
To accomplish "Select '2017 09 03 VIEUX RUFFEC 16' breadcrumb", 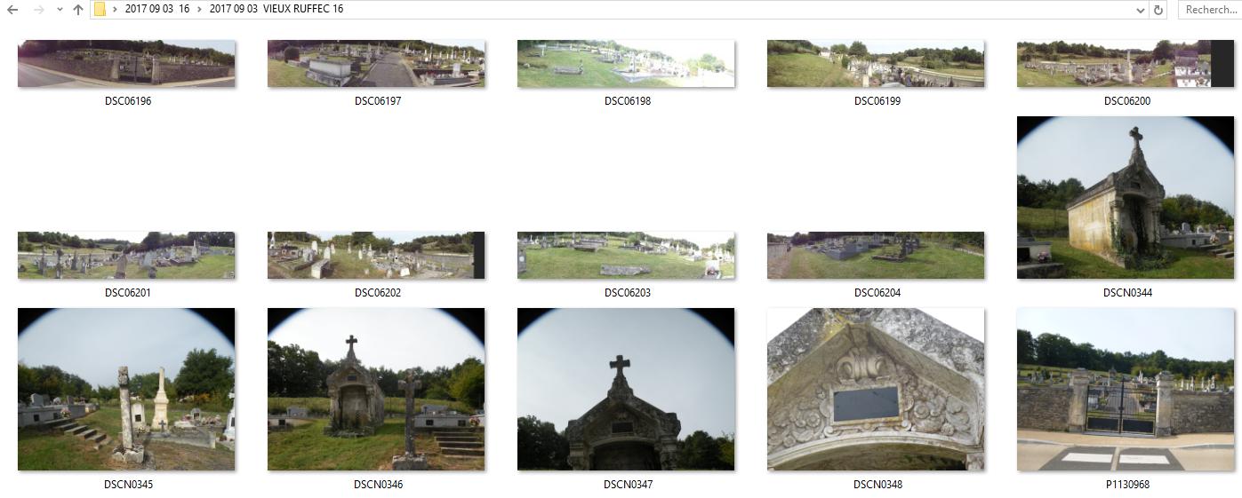I will (276, 10).
